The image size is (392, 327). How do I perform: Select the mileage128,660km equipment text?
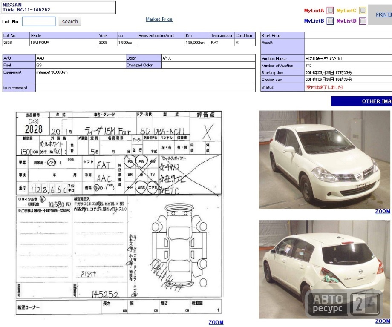[x=52, y=72]
